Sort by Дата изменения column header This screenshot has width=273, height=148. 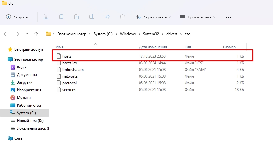[153, 47]
